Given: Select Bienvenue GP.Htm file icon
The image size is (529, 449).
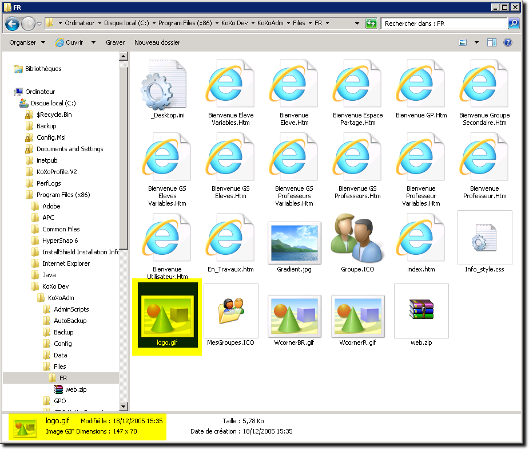Looking at the screenshot, I should click(x=421, y=84).
